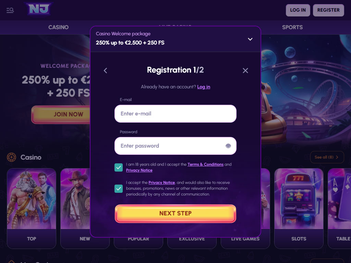Click See all (8) casino categories
The image size is (351, 263).
(327, 157)
